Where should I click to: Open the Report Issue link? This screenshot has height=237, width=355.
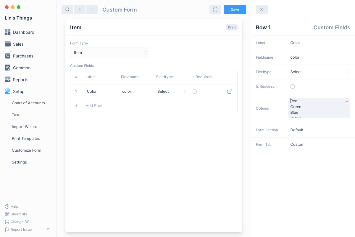pos(21,230)
